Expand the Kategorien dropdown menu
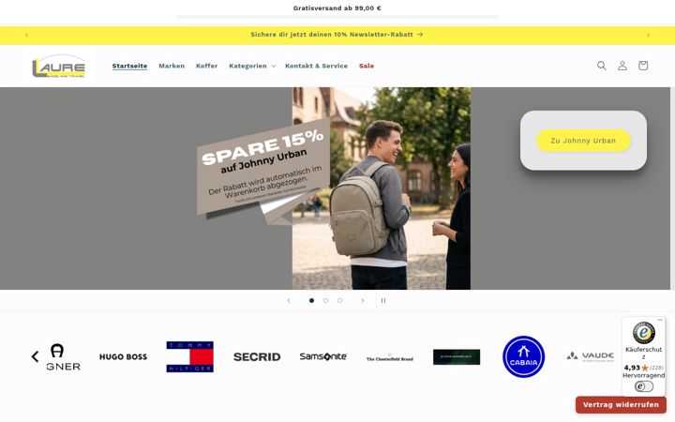This screenshot has height=422, width=675. [x=252, y=66]
